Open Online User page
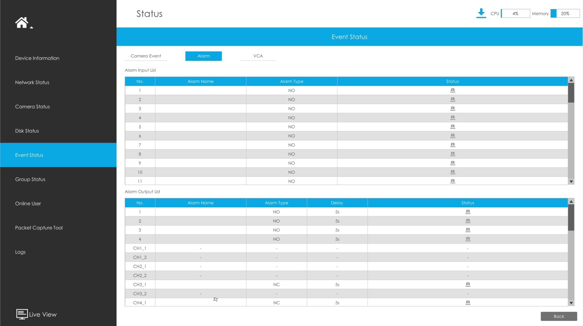The image size is (583, 326). (x=58, y=204)
